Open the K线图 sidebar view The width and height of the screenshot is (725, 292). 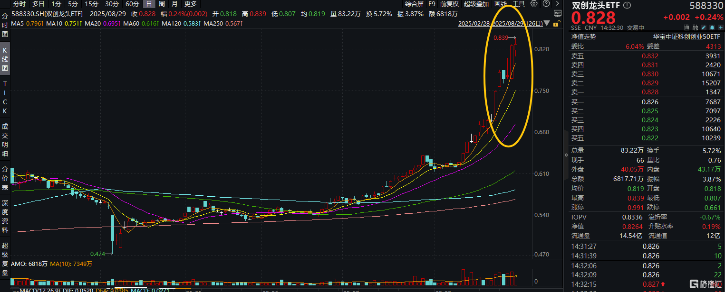(5, 59)
